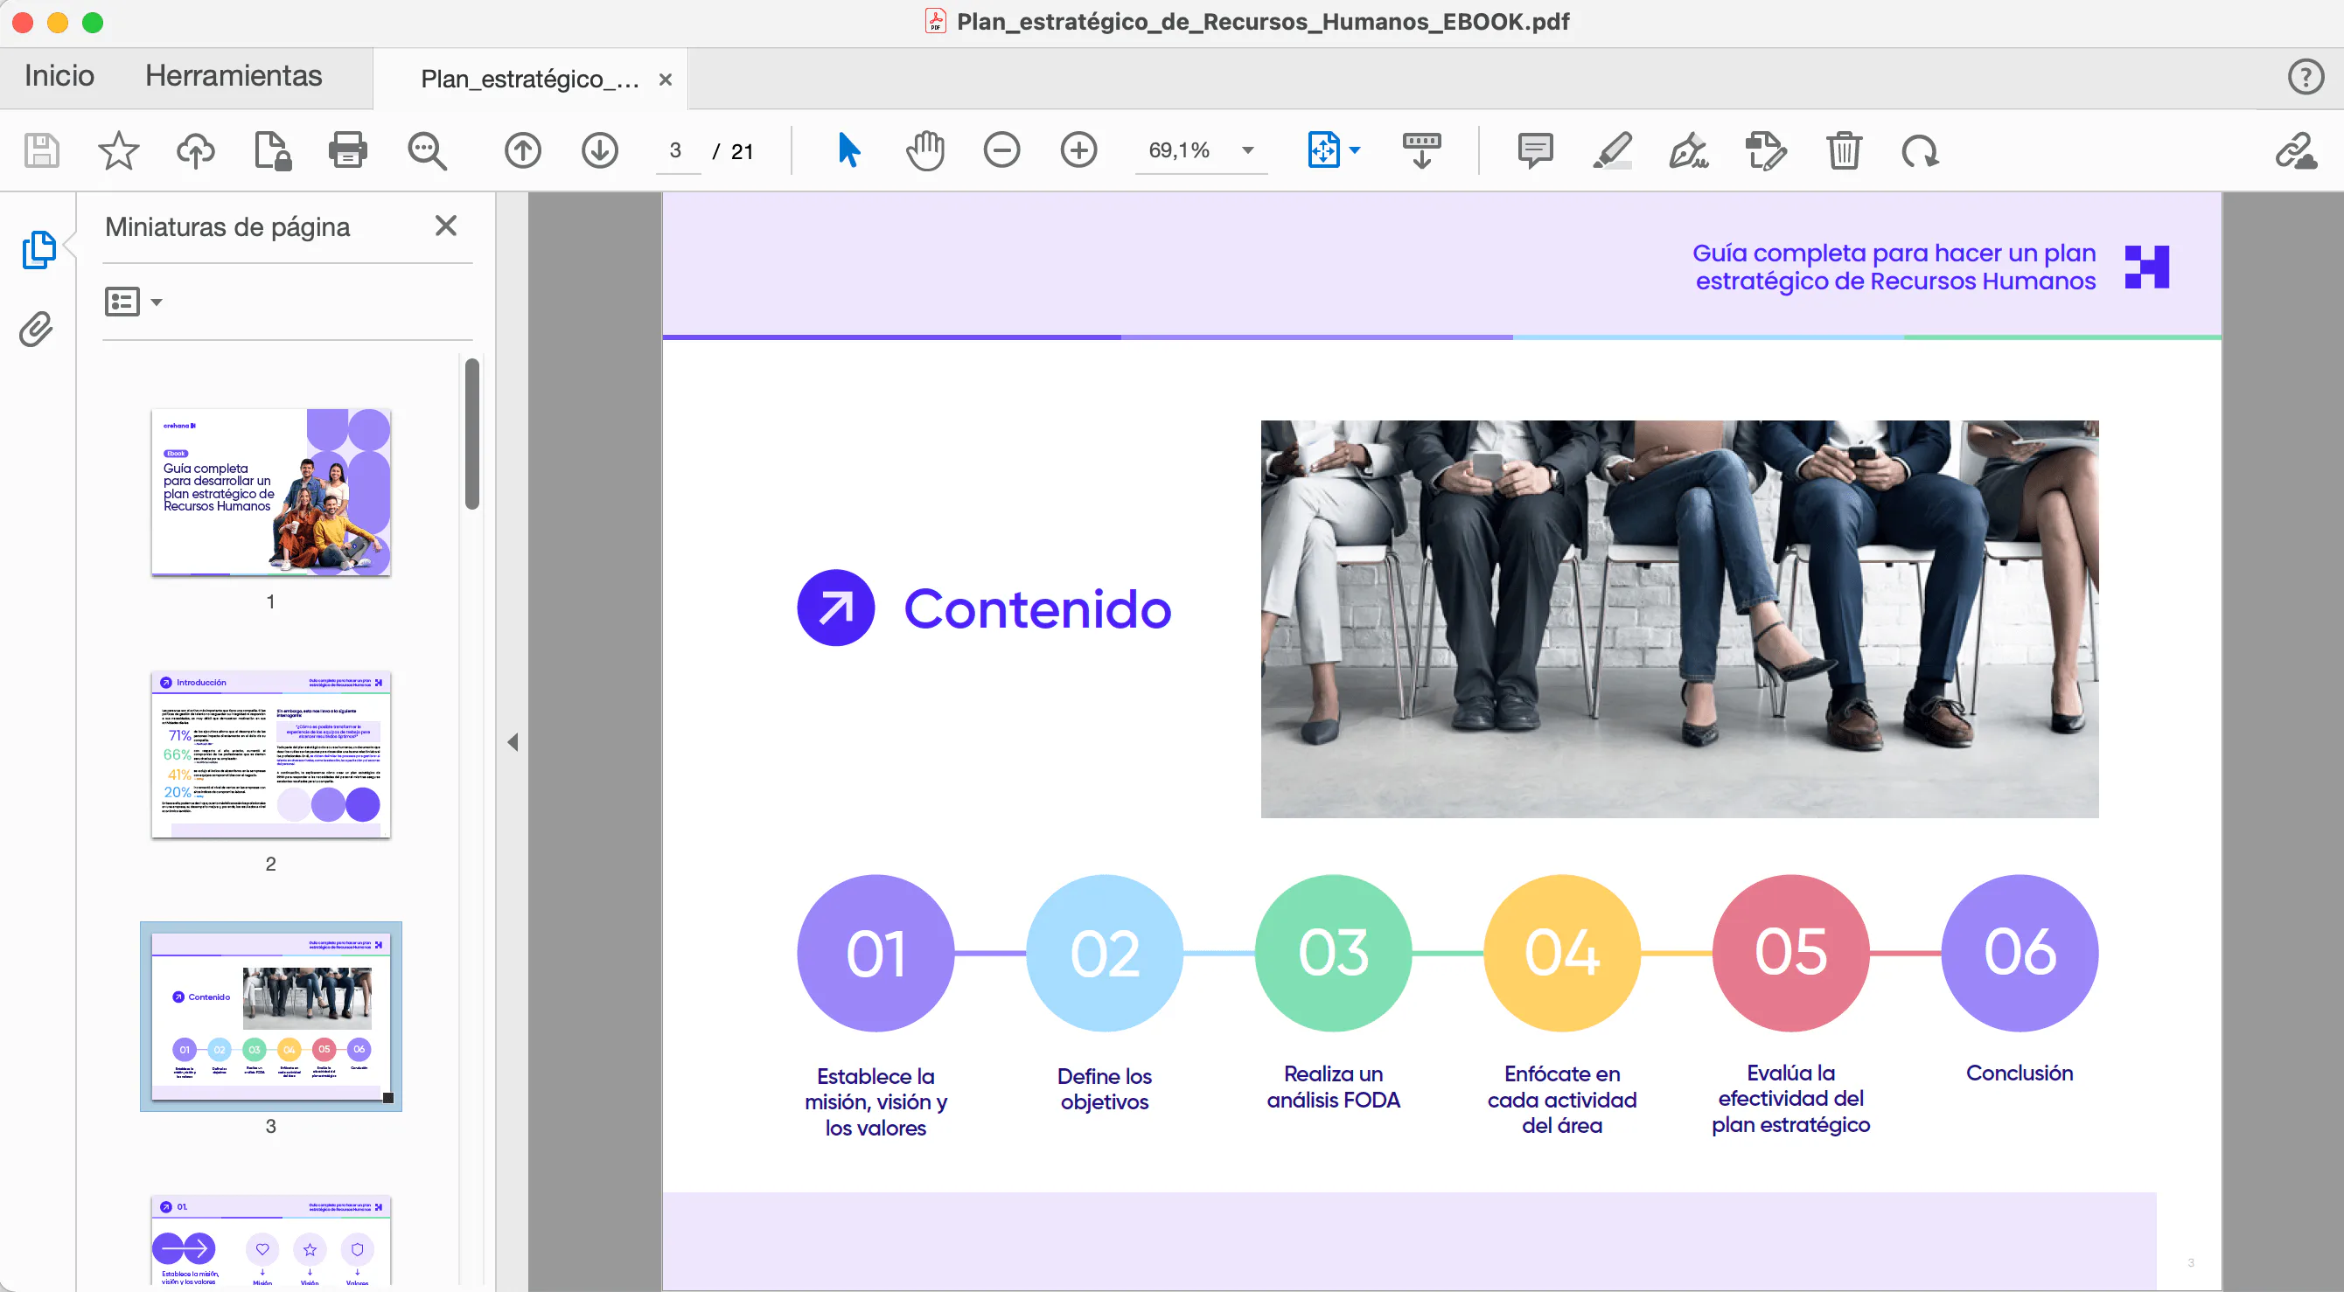Expand the page display options dropdown

pos(1357,151)
